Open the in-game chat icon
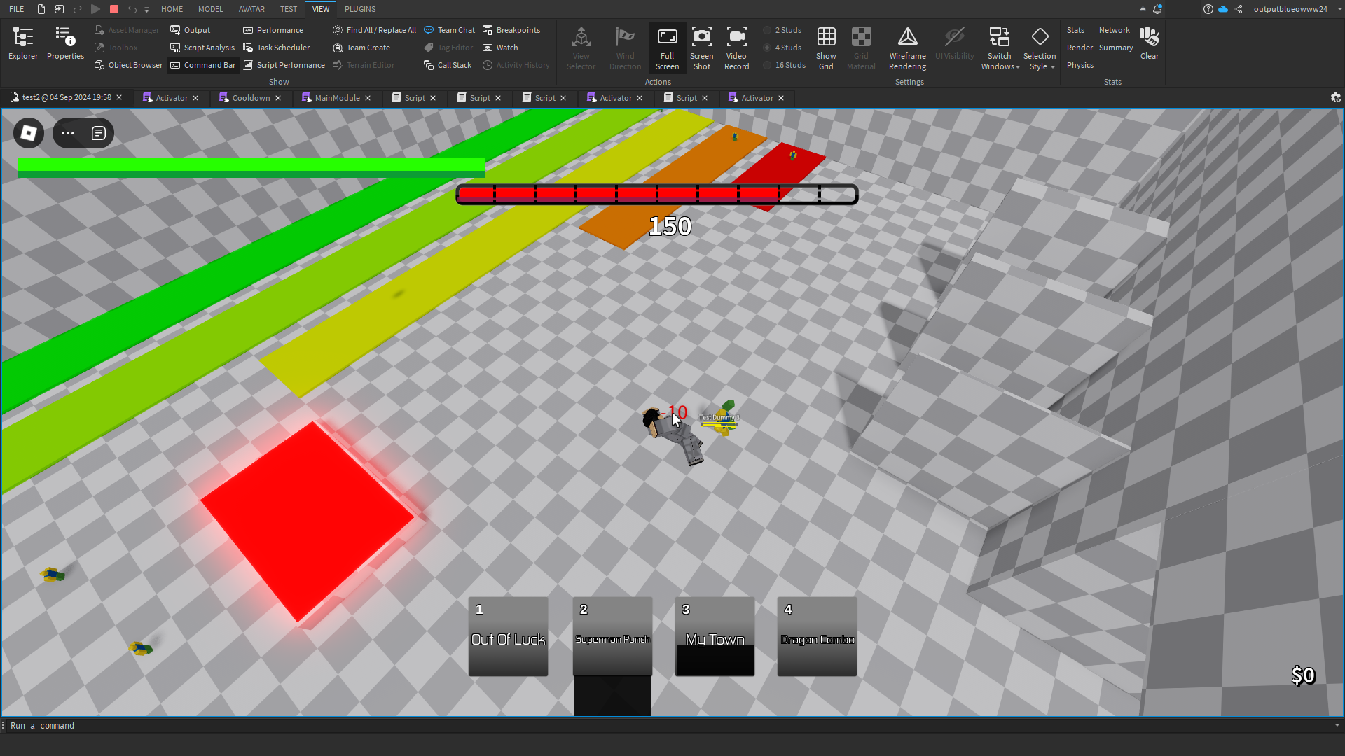Image resolution: width=1345 pixels, height=756 pixels. (99, 133)
